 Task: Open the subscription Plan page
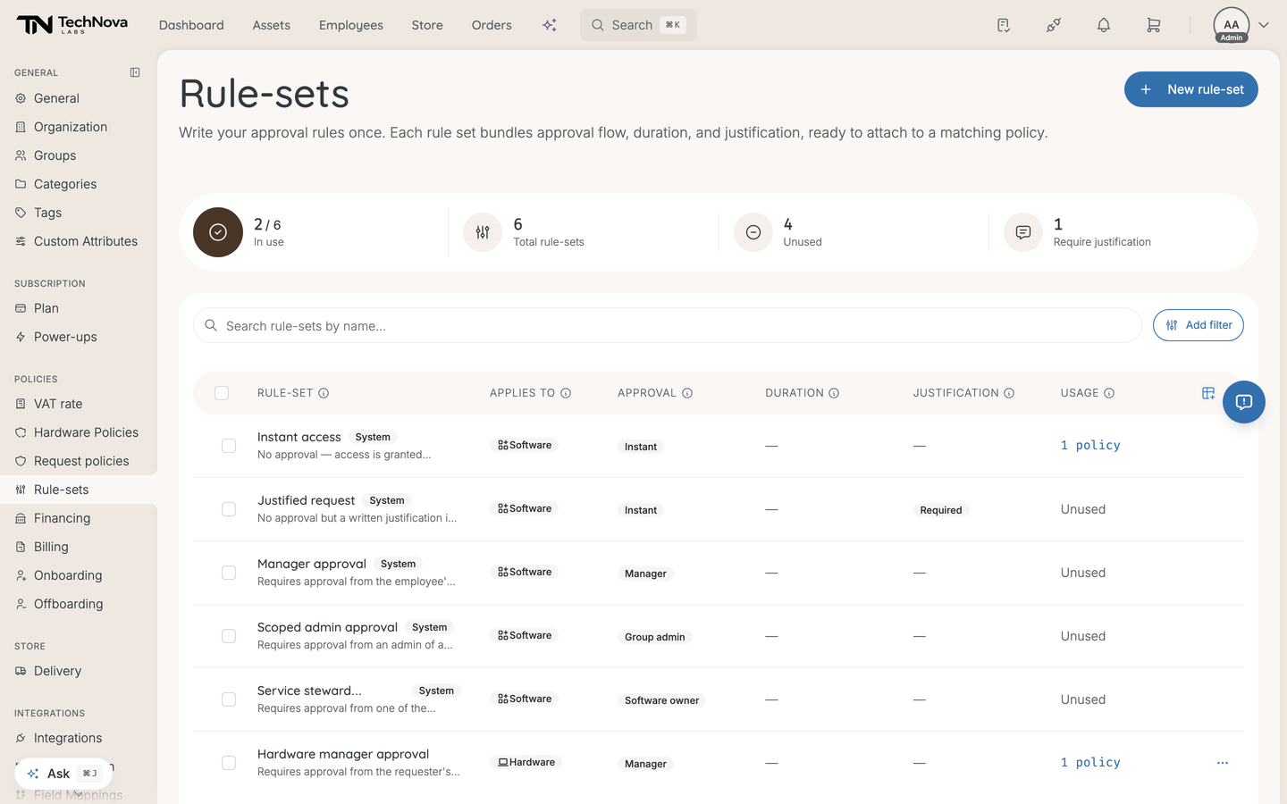79,308
